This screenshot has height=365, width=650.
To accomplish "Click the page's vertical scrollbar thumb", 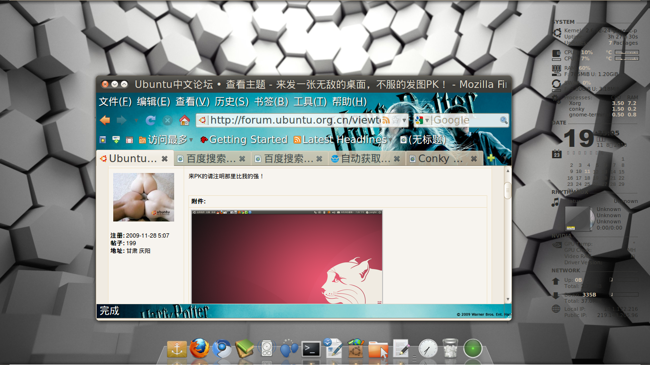I will coord(508,190).
